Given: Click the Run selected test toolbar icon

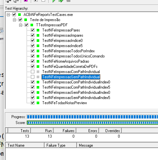Looking at the screenshot, I should (61, 1).
